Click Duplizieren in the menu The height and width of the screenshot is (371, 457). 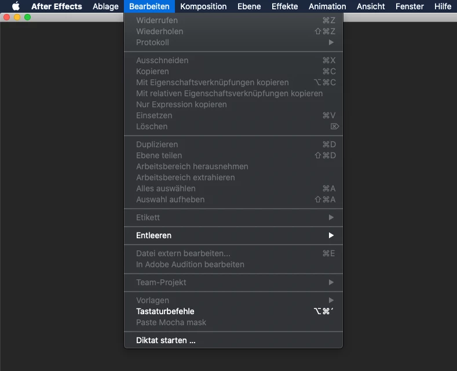[x=233, y=144]
